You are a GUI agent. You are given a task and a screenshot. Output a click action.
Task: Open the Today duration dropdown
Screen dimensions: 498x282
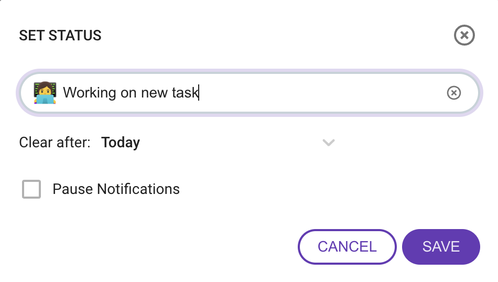[218, 142]
